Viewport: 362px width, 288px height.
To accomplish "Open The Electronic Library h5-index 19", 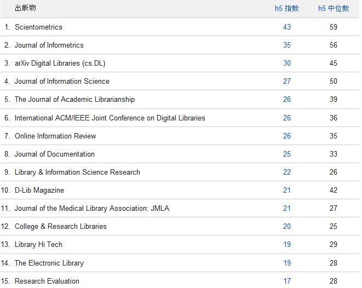I will coord(287,263).
